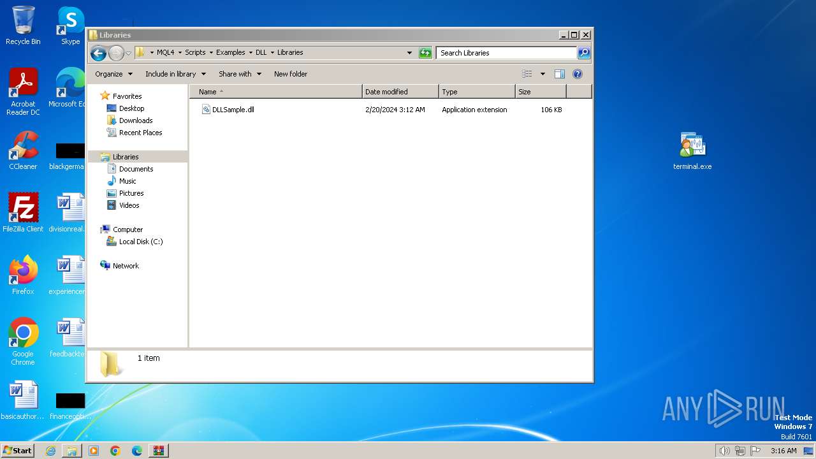Open the address bar history dropdown

coord(409,53)
